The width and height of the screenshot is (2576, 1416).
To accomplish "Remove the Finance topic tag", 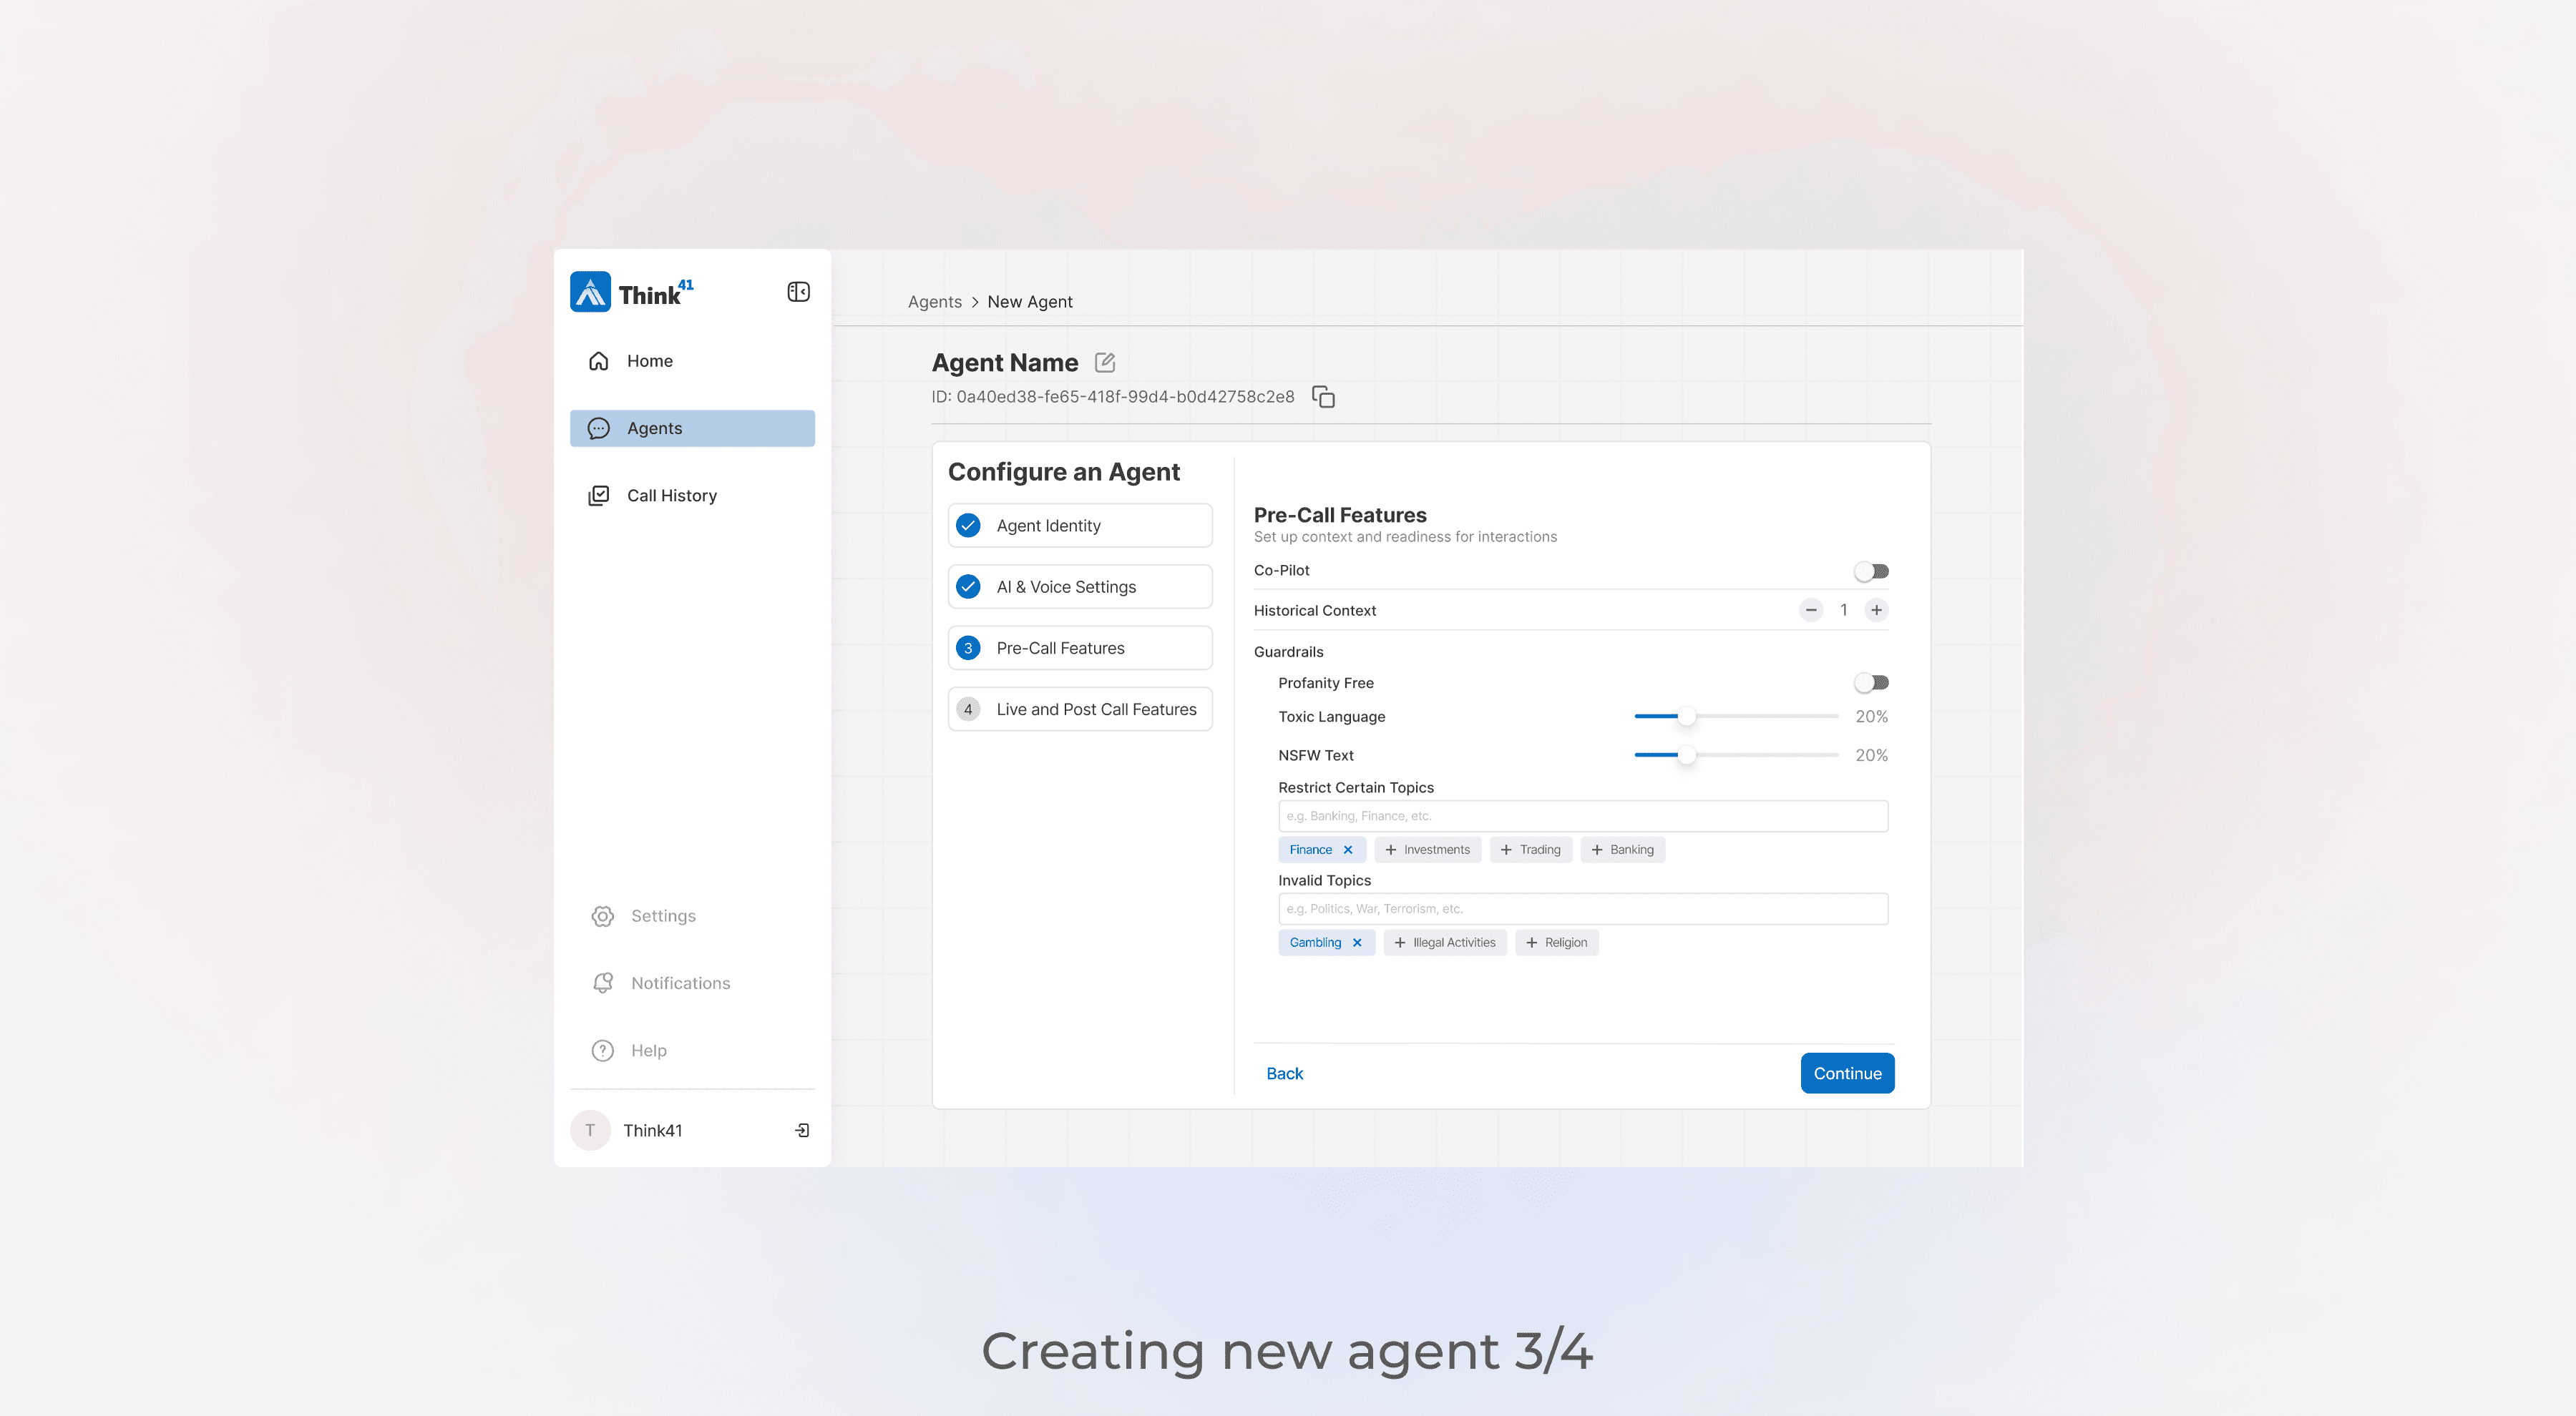I will (x=1348, y=850).
